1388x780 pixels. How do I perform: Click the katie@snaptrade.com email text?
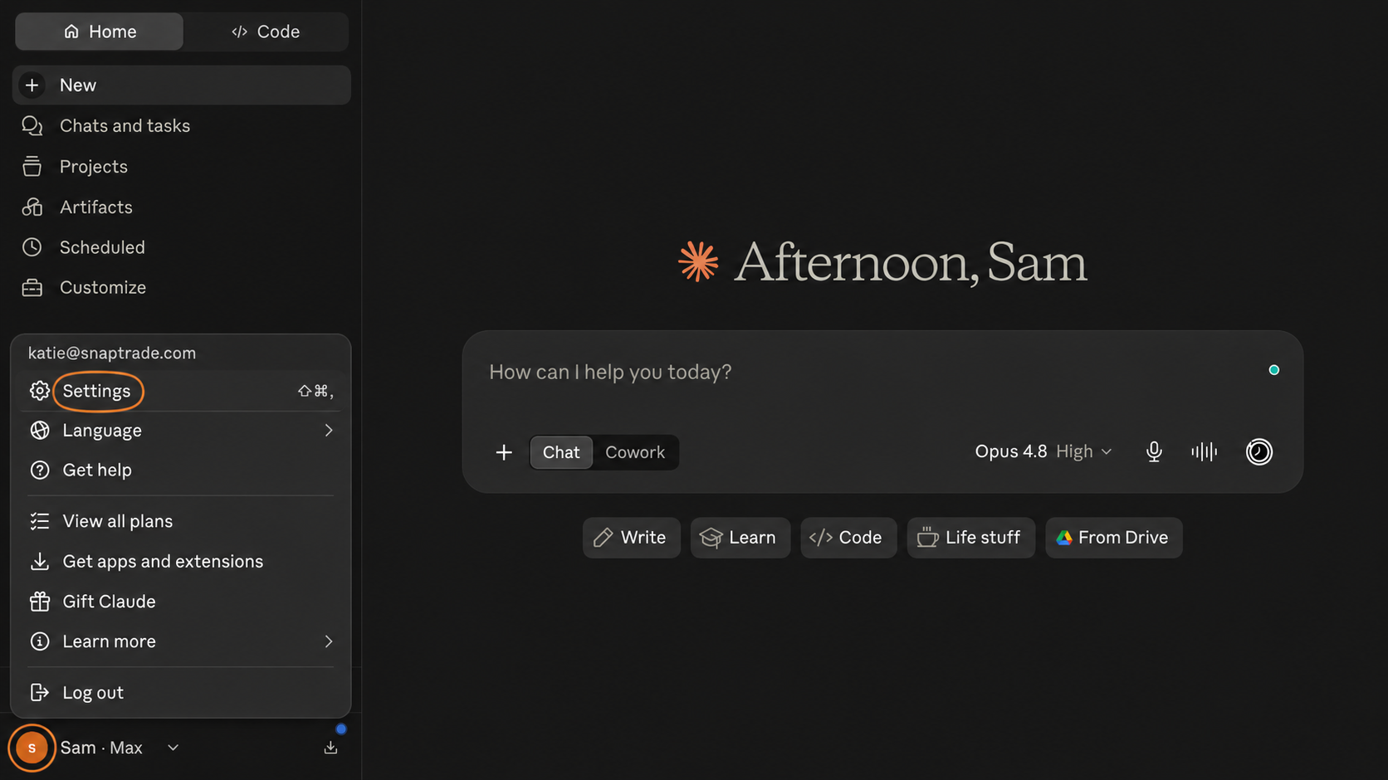112,353
